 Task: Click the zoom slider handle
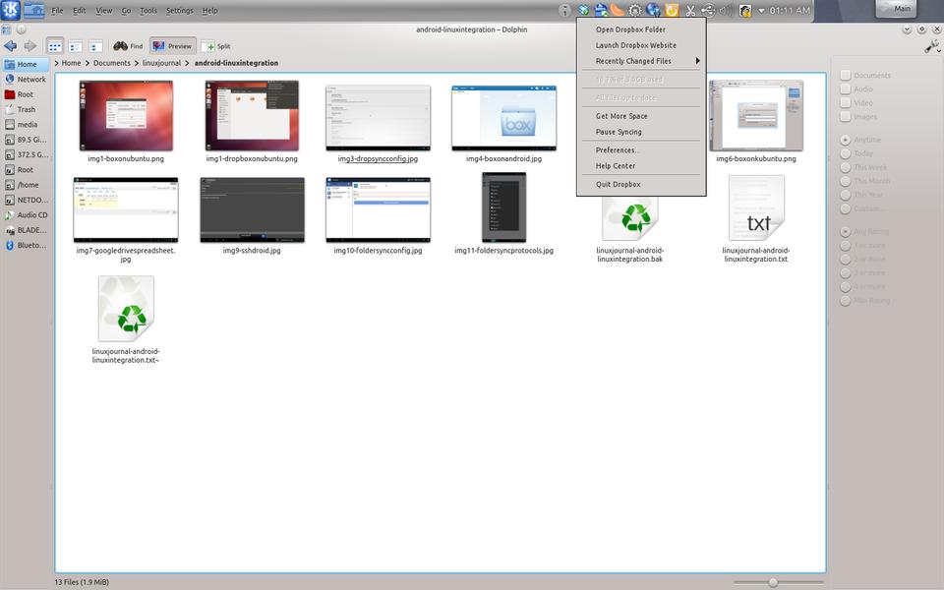[x=773, y=582]
